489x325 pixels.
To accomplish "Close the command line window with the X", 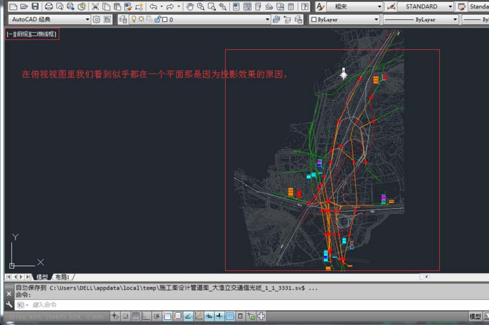I will (x=9, y=293).
